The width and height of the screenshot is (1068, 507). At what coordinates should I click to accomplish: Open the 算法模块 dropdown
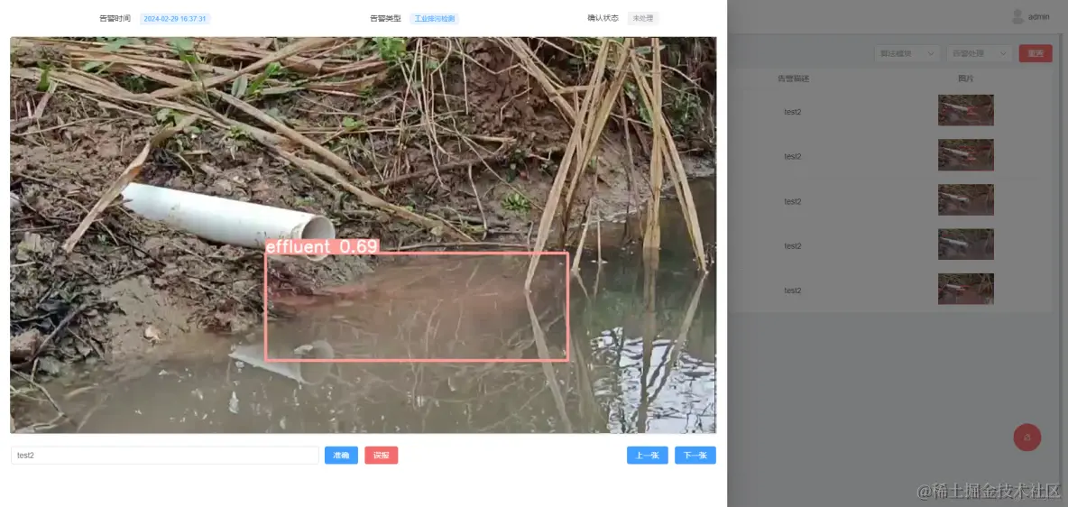tap(907, 53)
